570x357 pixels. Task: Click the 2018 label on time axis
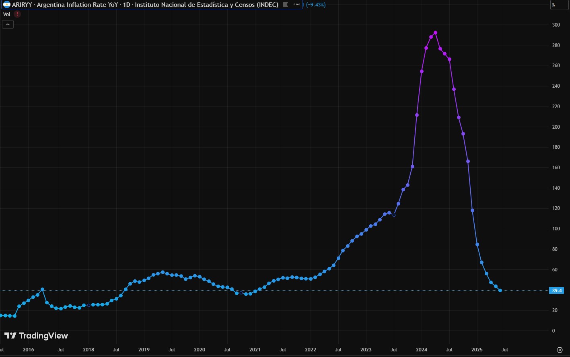(x=88, y=350)
